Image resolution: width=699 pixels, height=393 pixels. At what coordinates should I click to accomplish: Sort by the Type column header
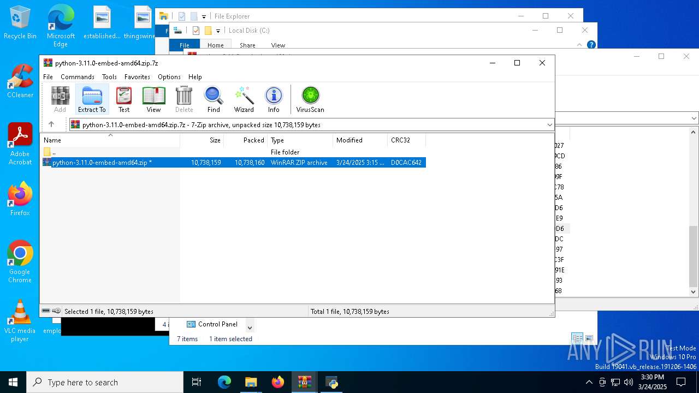pyautogui.click(x=300, y=140)
